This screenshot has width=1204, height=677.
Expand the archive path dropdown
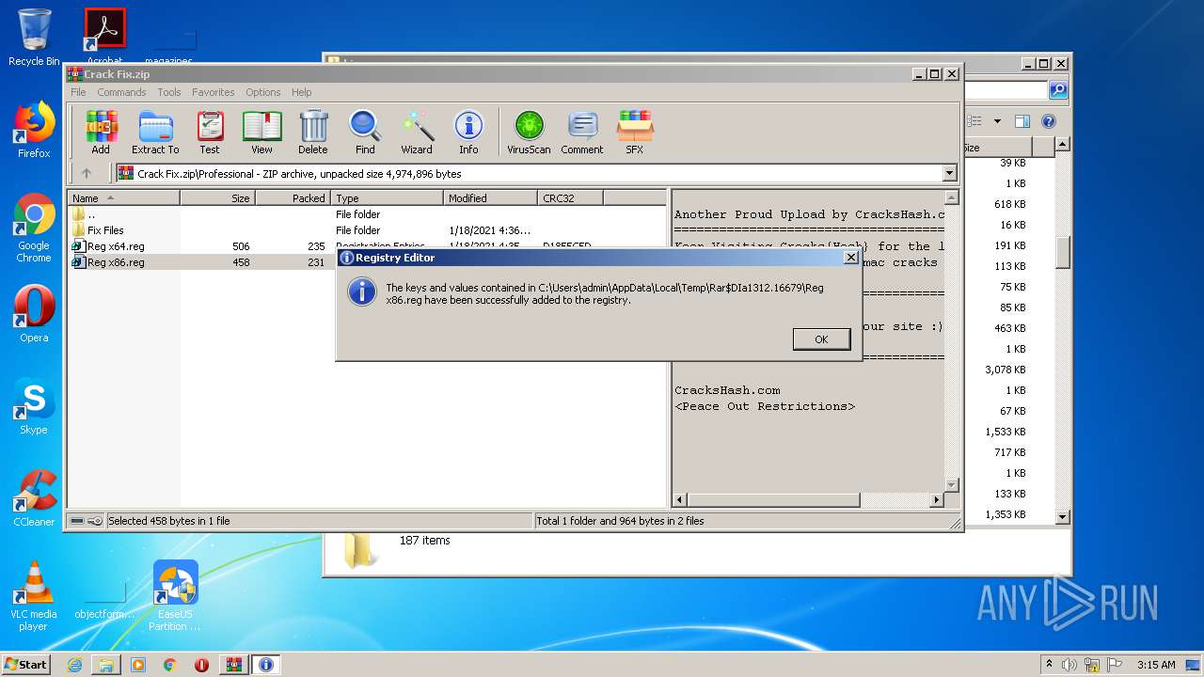tap(949, 173)
